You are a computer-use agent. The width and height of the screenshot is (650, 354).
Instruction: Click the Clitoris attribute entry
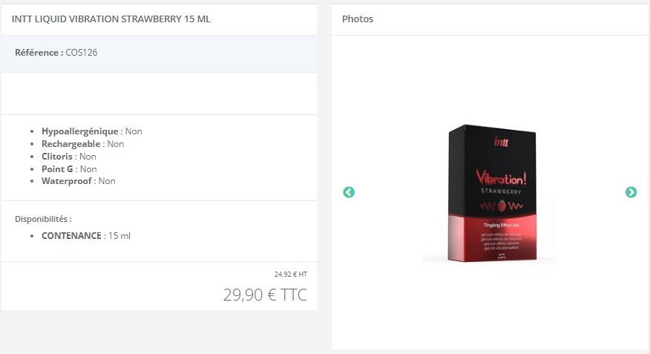pyautogui.click(x=69, y=157)
